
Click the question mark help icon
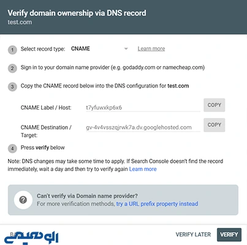click(x=23, y=200)
